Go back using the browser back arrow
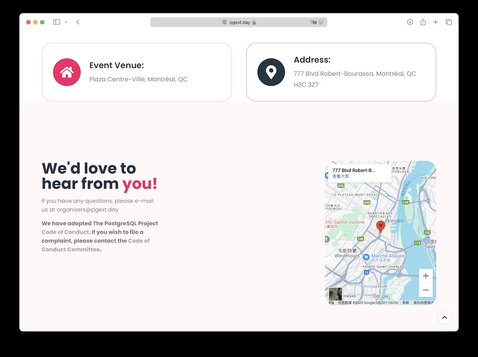 [x=78, y=22]
